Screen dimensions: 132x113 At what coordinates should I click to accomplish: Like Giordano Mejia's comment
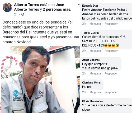click(95, 92)
